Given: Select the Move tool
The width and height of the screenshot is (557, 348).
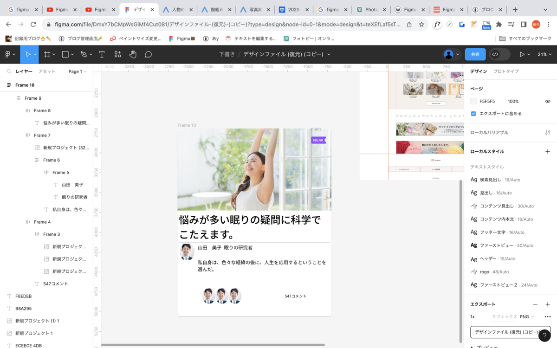Looking at the screenshot, I should (x=27, y=54).
